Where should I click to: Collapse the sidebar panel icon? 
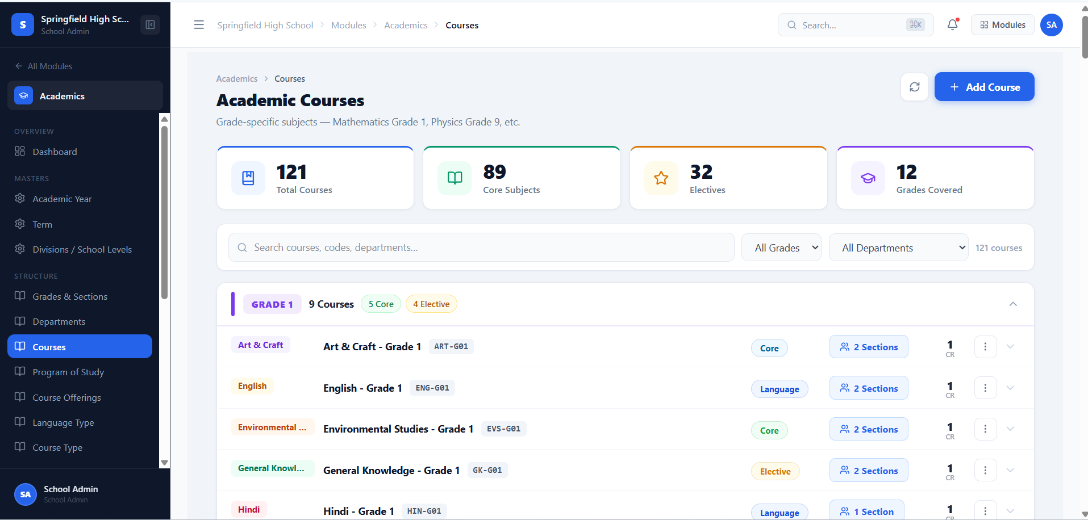click(150, 25)
